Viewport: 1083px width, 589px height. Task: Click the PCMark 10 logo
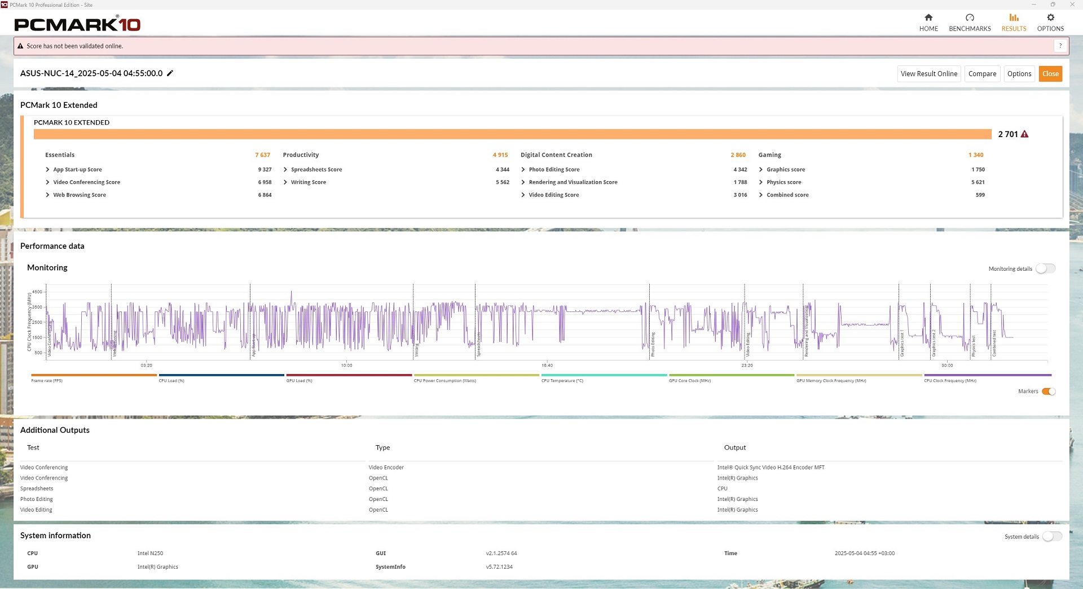[x=77, y=24]
